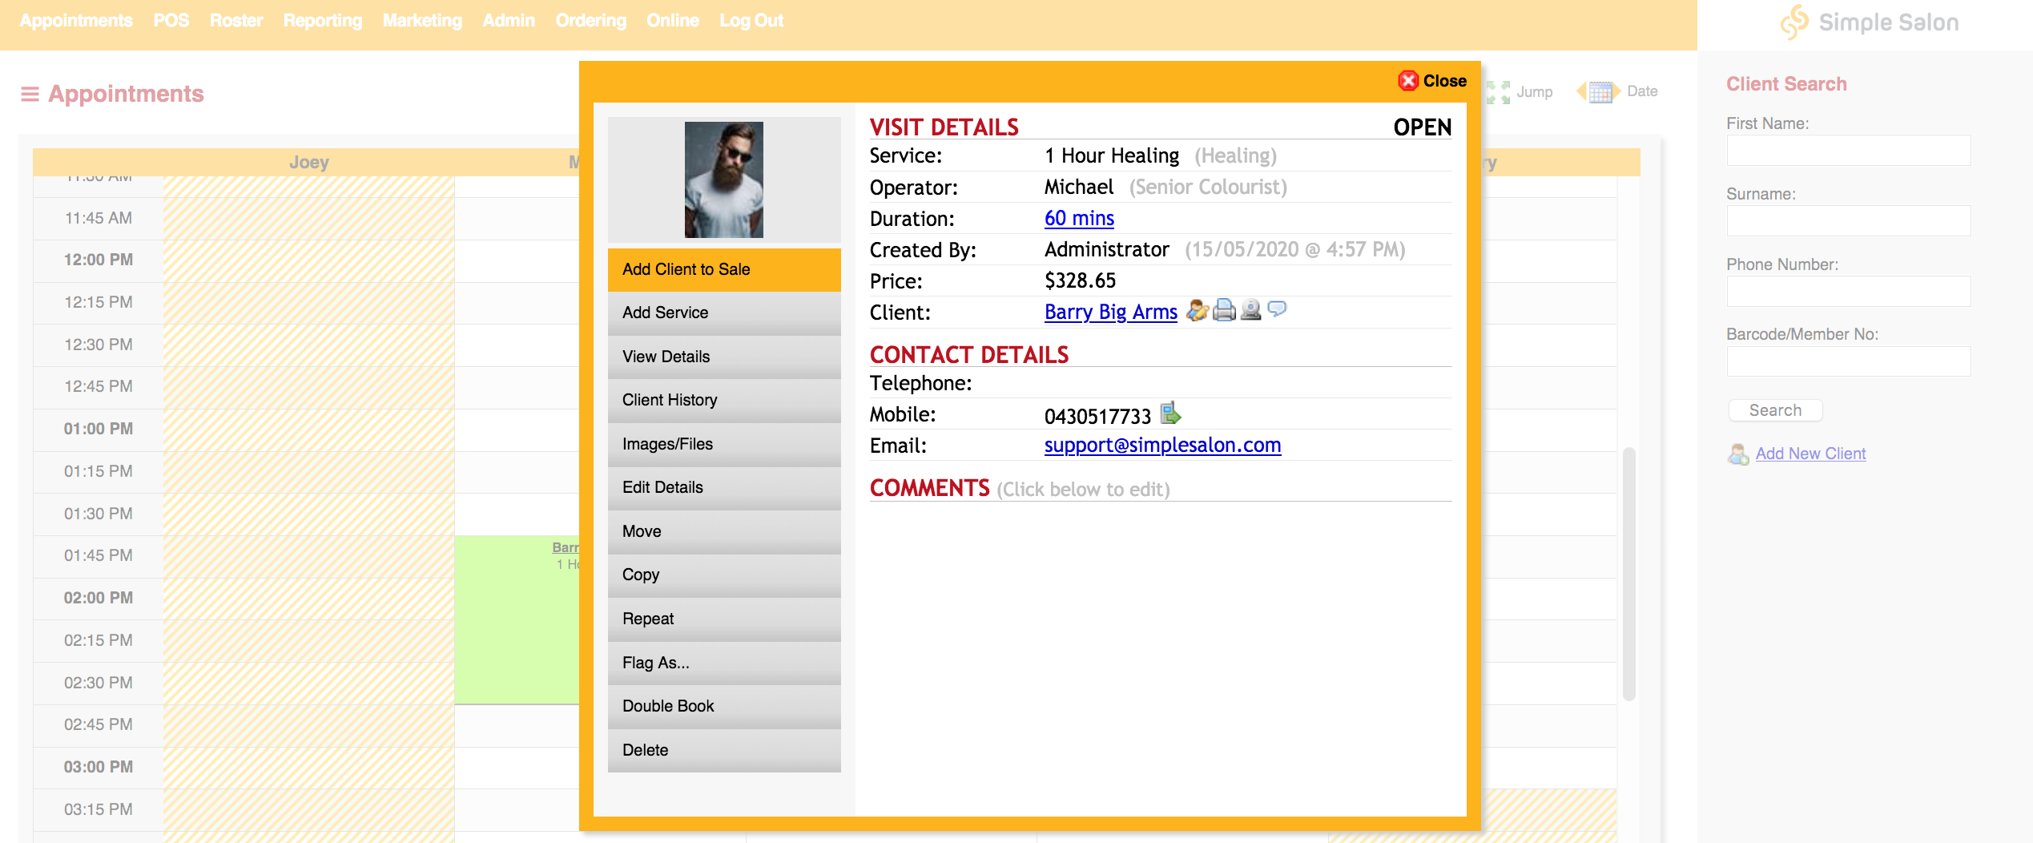Viewport: 2033px width, 843px height.
Task: Open Client History for this appointment
Action: coord(723,399)
